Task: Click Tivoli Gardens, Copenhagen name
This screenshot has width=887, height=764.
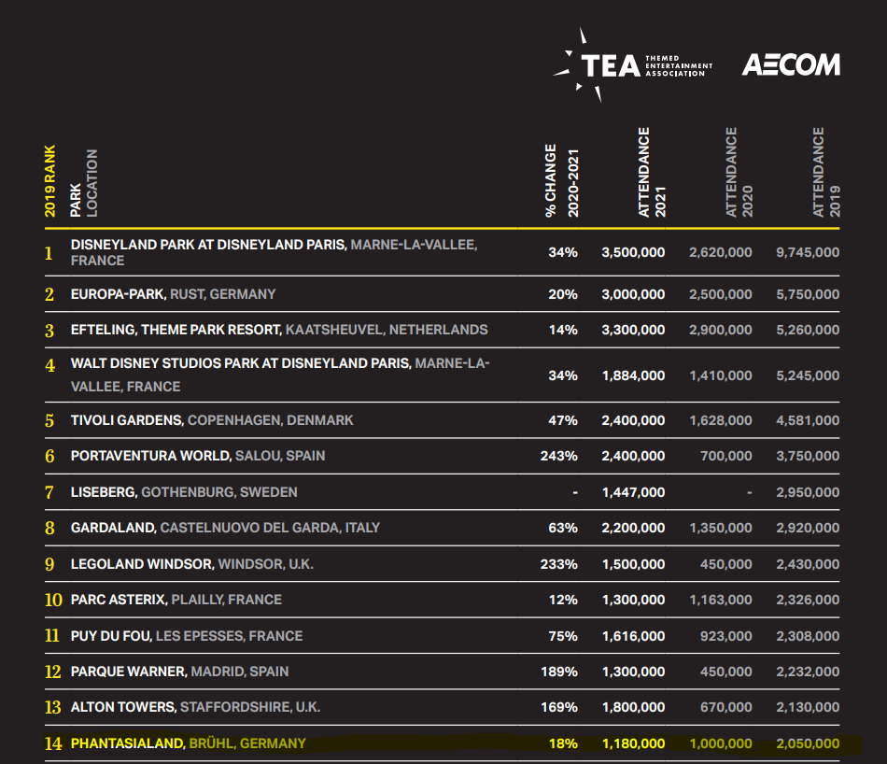Action: tap(212, 420)
